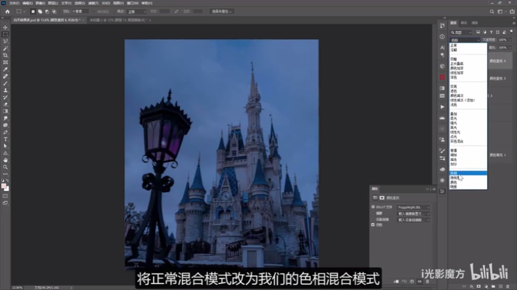Toggle adjustment layer filter icon

pos(485,32)
